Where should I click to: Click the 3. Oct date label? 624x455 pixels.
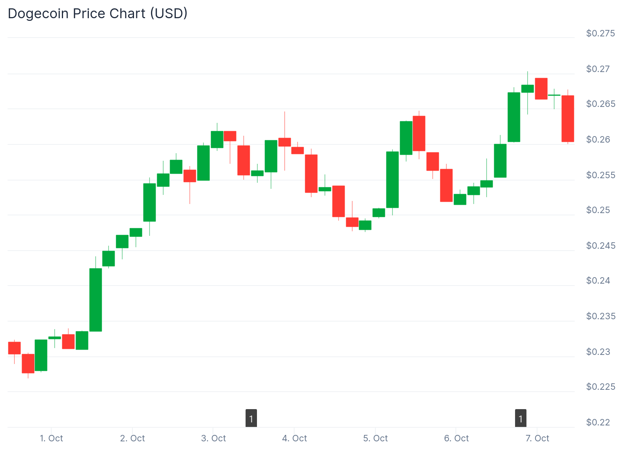point(213,438)
